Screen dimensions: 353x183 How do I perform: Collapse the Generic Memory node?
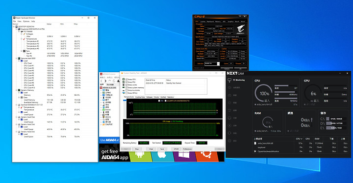17,90
